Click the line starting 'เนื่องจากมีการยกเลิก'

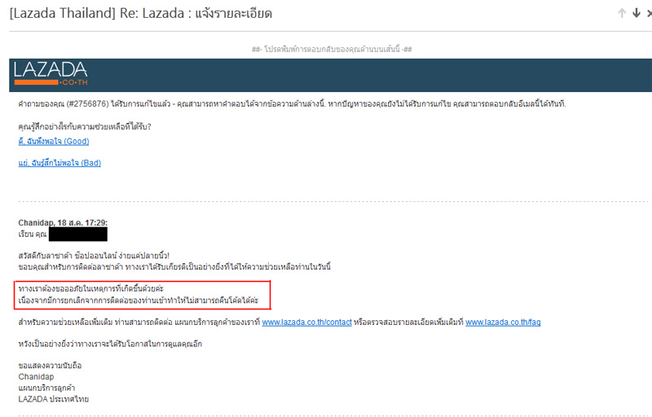point(139,301)
